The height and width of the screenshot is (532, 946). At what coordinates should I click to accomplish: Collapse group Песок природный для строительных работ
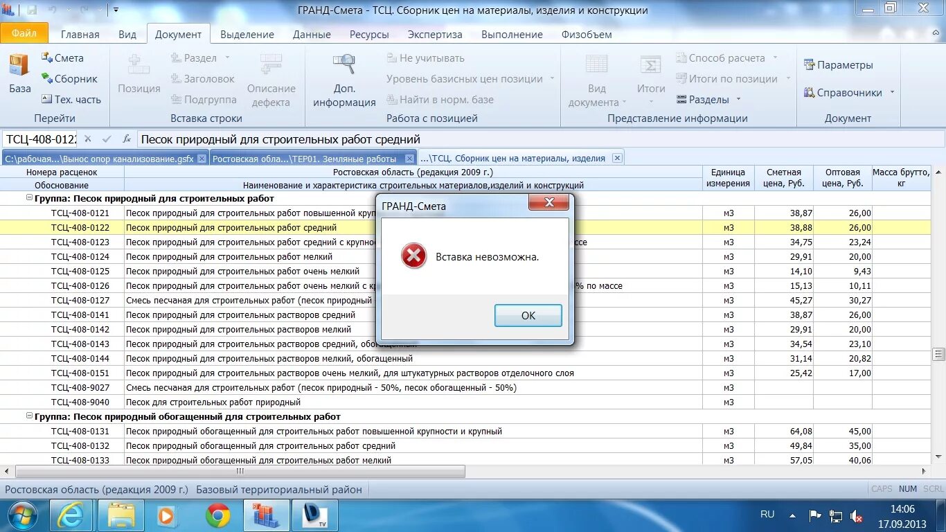pos(29,198)
